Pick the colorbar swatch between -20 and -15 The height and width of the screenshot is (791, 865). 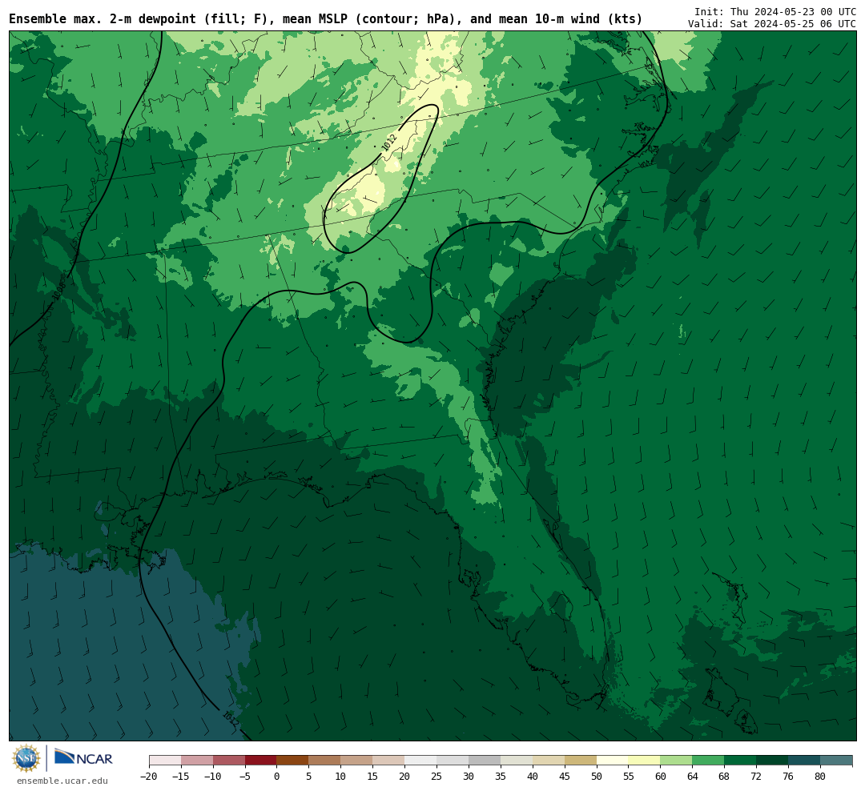click(x=165, y=761)
